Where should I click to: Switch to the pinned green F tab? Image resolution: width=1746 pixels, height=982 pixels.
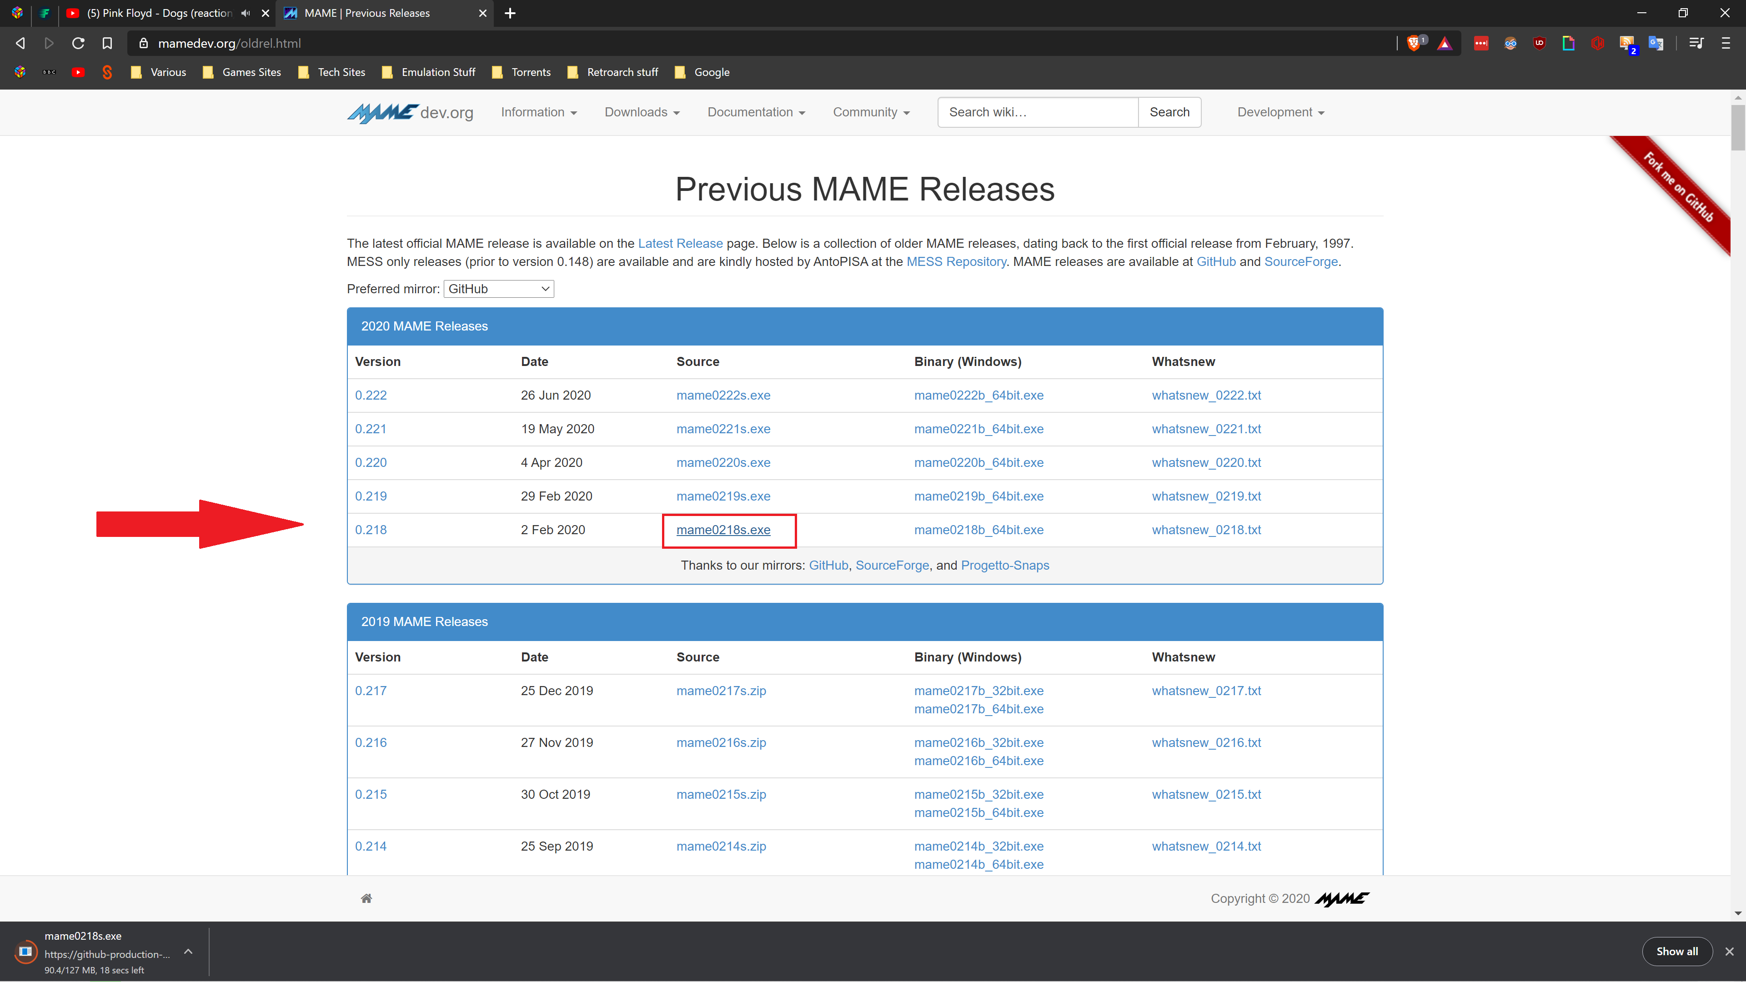[45, 13]
